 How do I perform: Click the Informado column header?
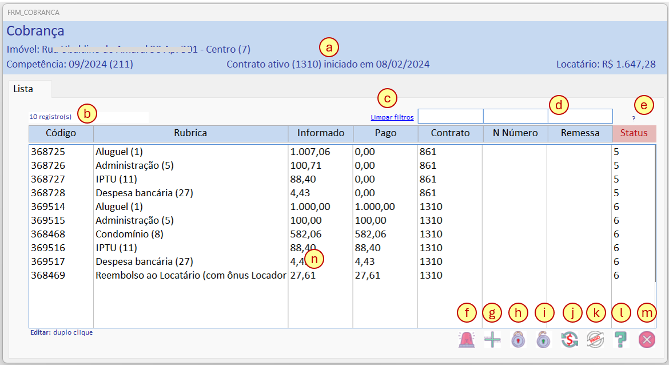tap(321, 133)
